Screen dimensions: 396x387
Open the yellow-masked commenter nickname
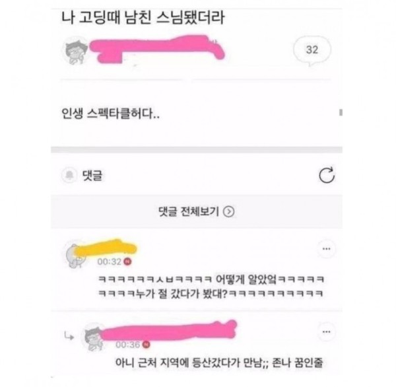coord(106,248)
